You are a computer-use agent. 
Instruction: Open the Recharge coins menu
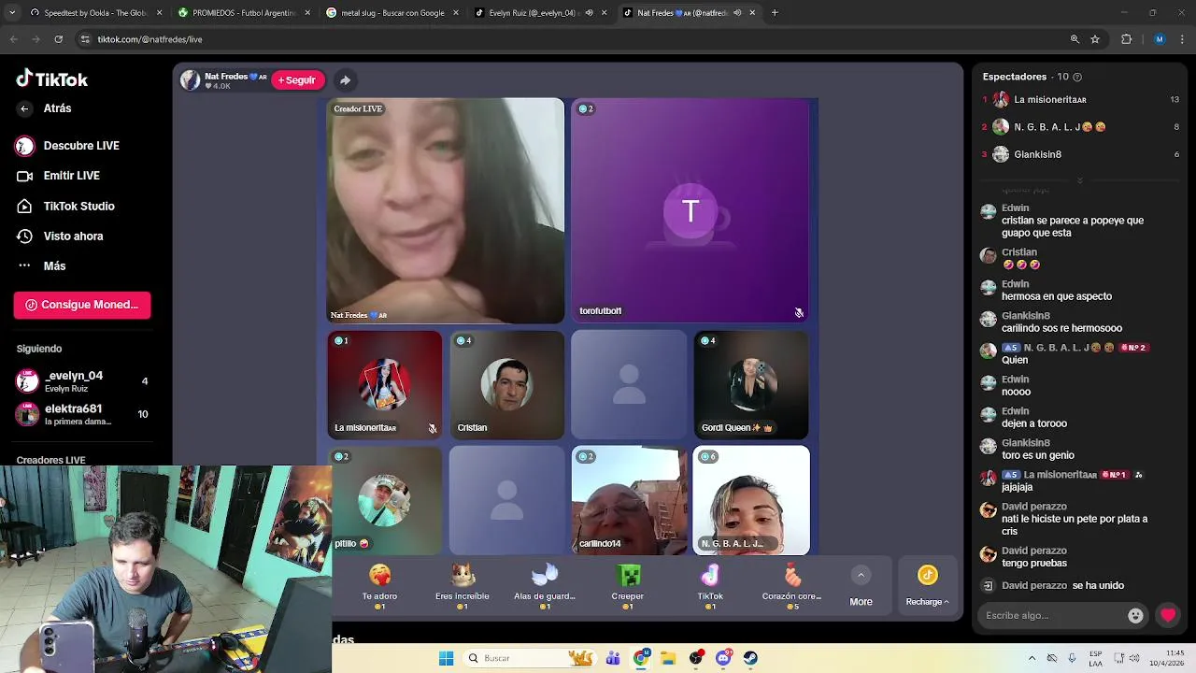[927, 586]
